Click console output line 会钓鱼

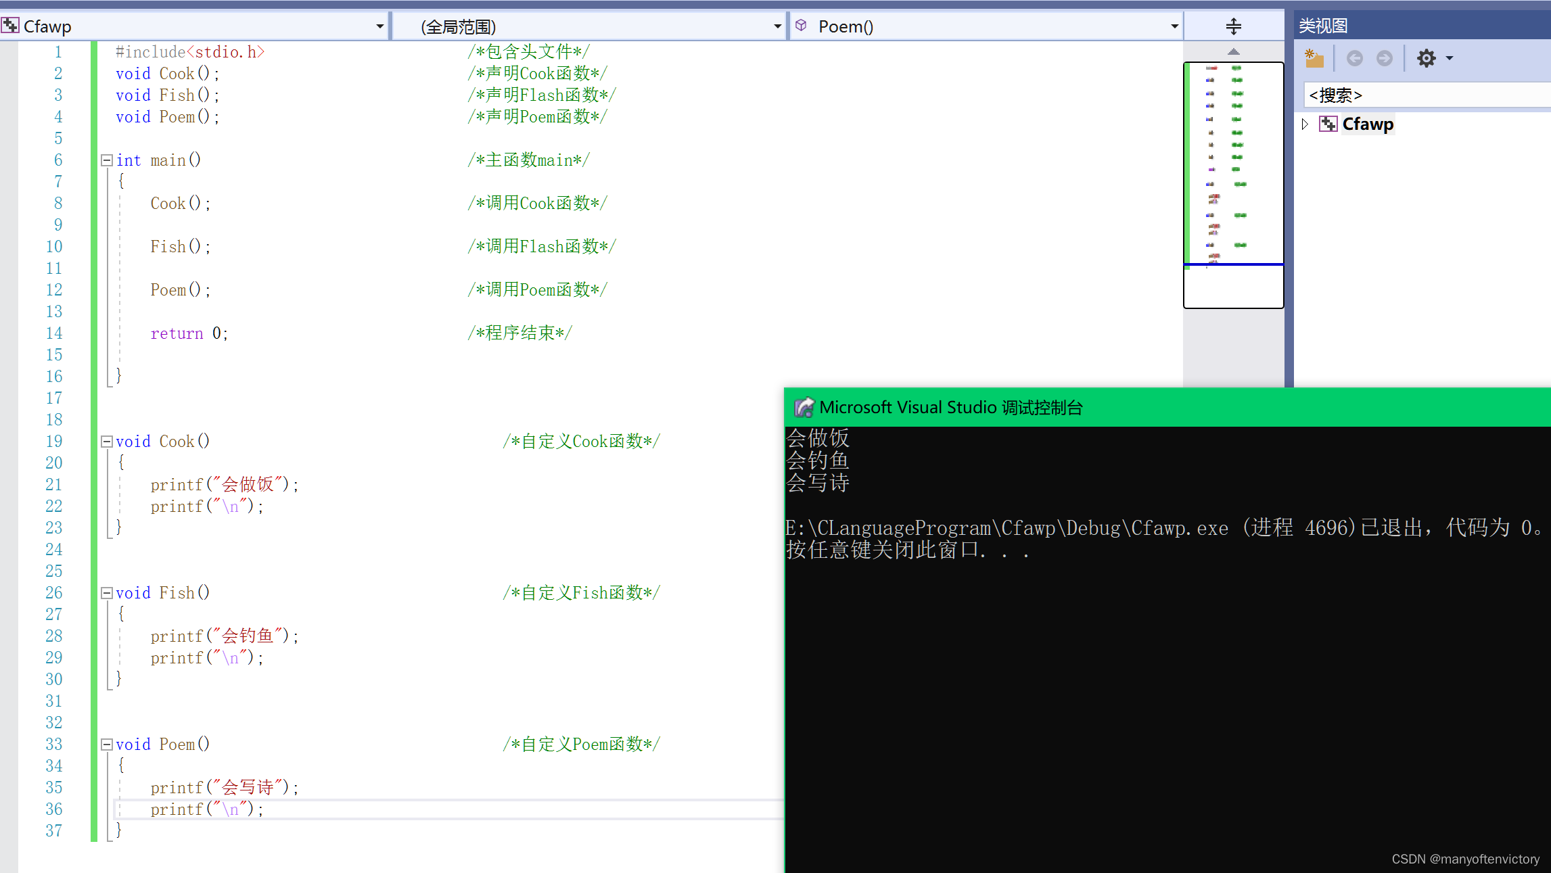pos(818,461)
